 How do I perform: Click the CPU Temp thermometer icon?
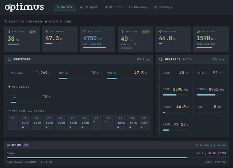tap(9, 32)
